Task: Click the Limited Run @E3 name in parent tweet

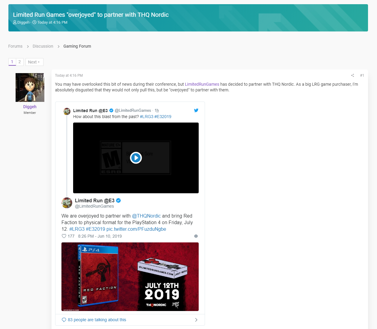Action: point(90,111)
